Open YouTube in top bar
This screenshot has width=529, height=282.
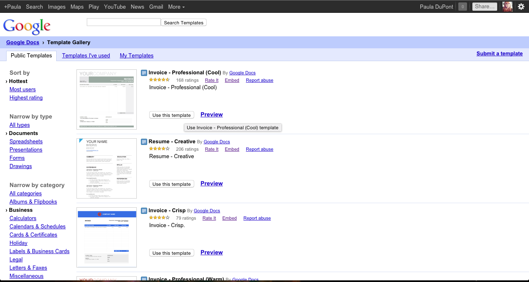(115, 7)
